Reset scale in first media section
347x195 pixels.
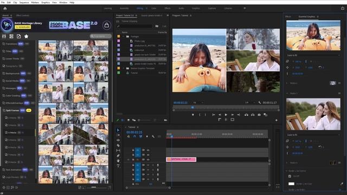click(x=320, y=67)
